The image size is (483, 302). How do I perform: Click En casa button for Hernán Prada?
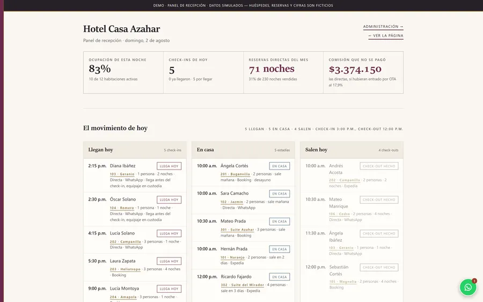tap(280, 249)
